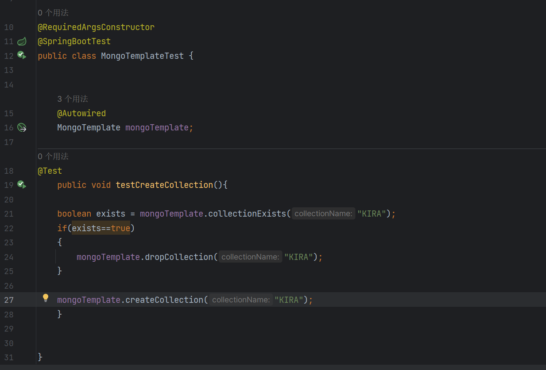Click the string literal "KIRA" on line 27
The height and width of the screenshot is (370, 546).
point(288,300)
